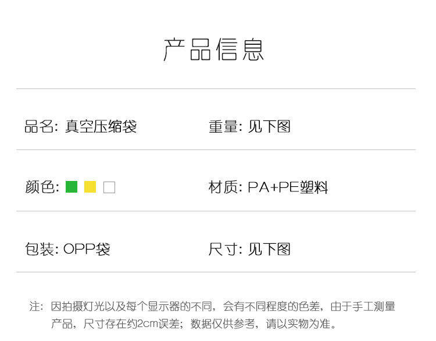Select the 真空压缩袋 product name text
The image size is (436, 341).
(101, 126)
